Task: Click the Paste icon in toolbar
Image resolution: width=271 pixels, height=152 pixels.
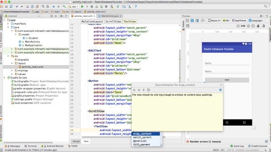Action: [x=37, y=7]
